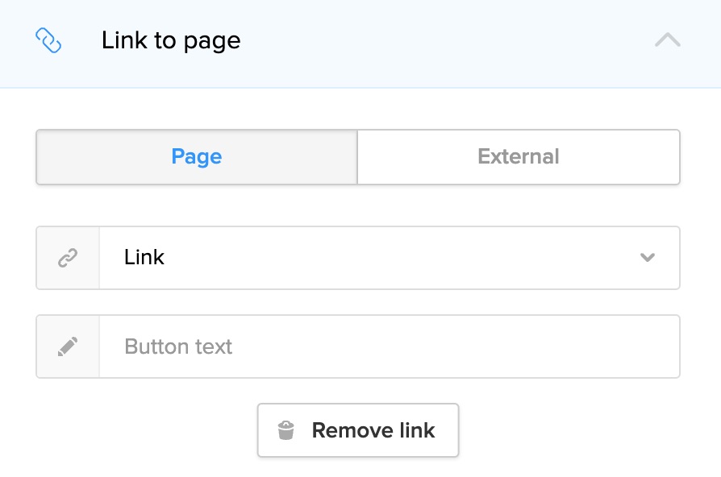Screen dimensions: 721x477
Task: Click the trash can icon
Action: coord(285,430)
